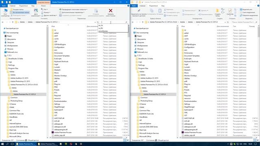Click Снять выделение in right window
Screen dimensions: 260x146
[x=247, y=13]
